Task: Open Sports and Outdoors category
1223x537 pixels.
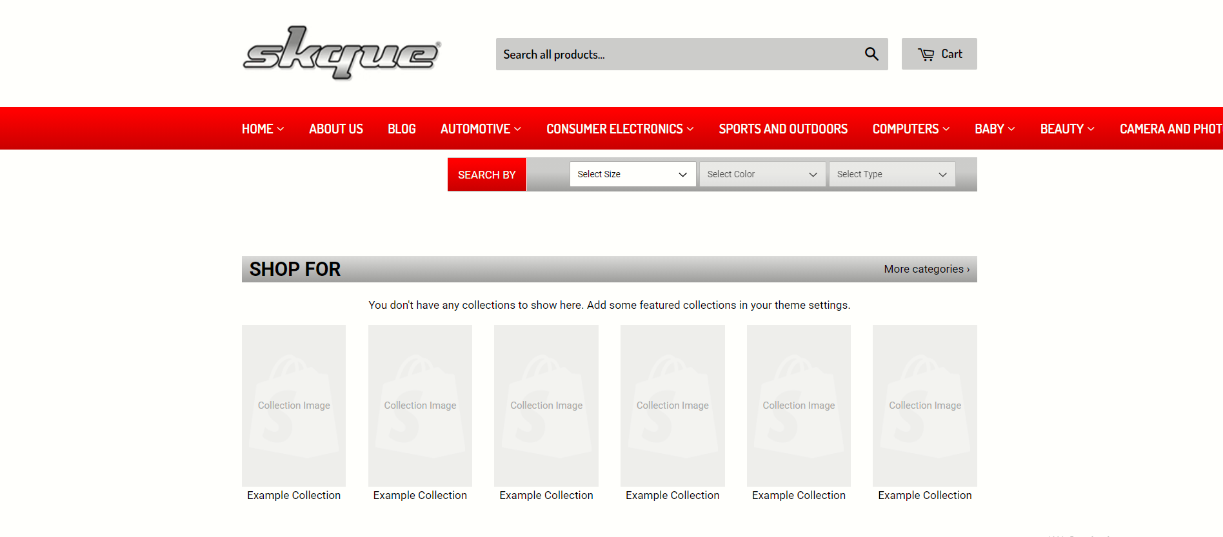Action: point(783,129)
